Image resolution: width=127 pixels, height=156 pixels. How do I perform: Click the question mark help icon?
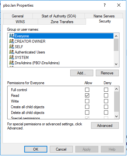pos(105,5)
